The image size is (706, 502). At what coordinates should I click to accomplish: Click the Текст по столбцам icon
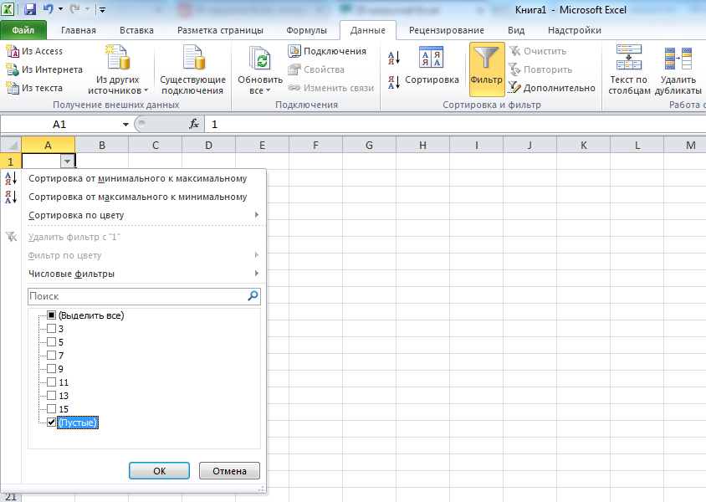(628, 58)
